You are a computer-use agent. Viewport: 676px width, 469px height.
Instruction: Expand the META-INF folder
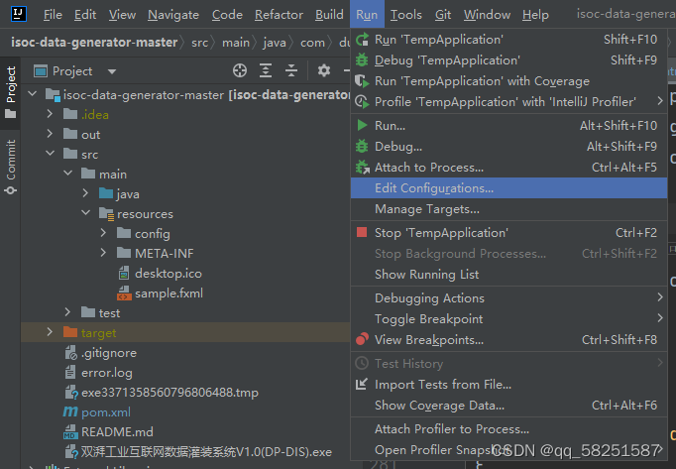(x=103, y=253)
